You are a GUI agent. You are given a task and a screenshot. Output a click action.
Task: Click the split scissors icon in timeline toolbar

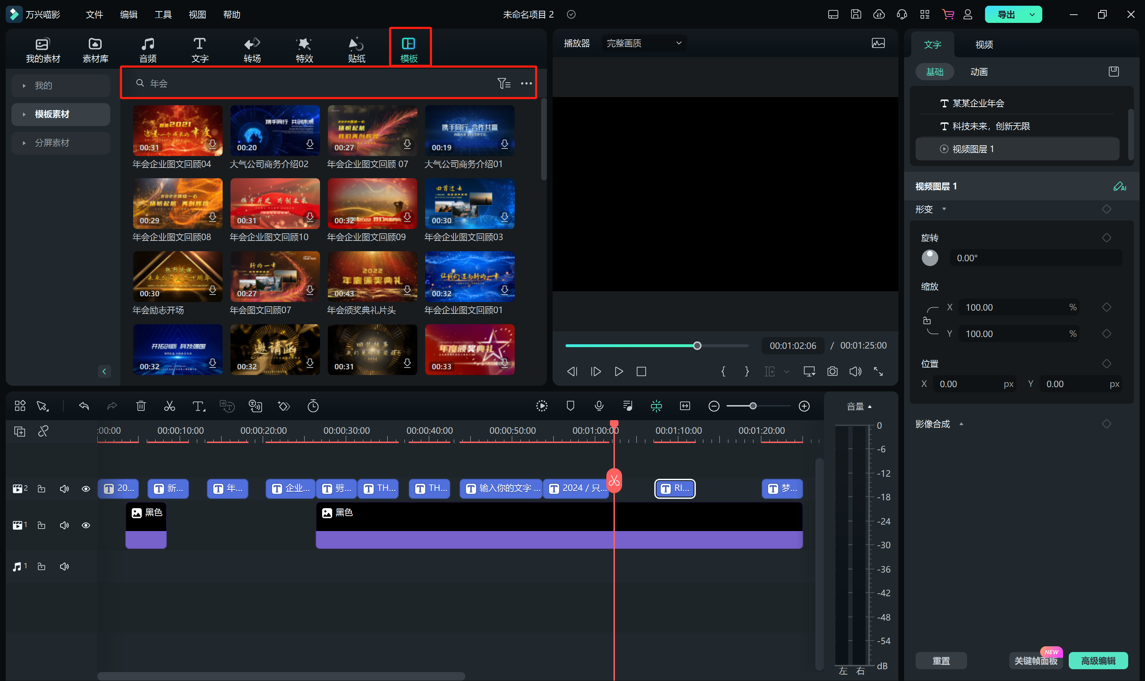click(x=169, y=406)
